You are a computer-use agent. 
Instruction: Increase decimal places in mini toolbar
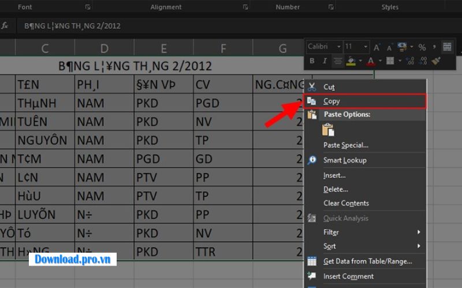[410, 61]
